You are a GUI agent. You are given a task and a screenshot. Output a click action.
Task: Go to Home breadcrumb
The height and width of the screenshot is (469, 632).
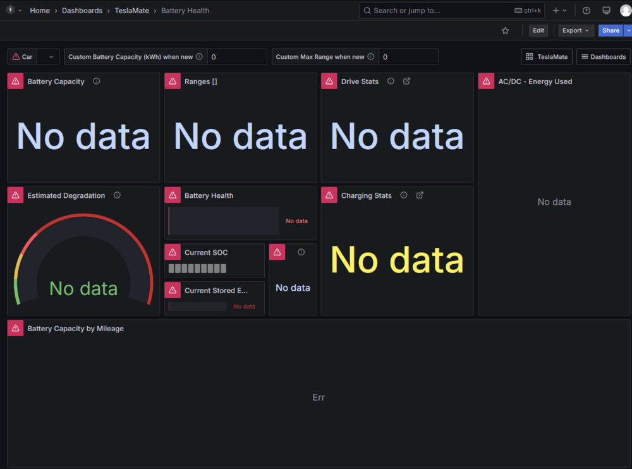39,11
